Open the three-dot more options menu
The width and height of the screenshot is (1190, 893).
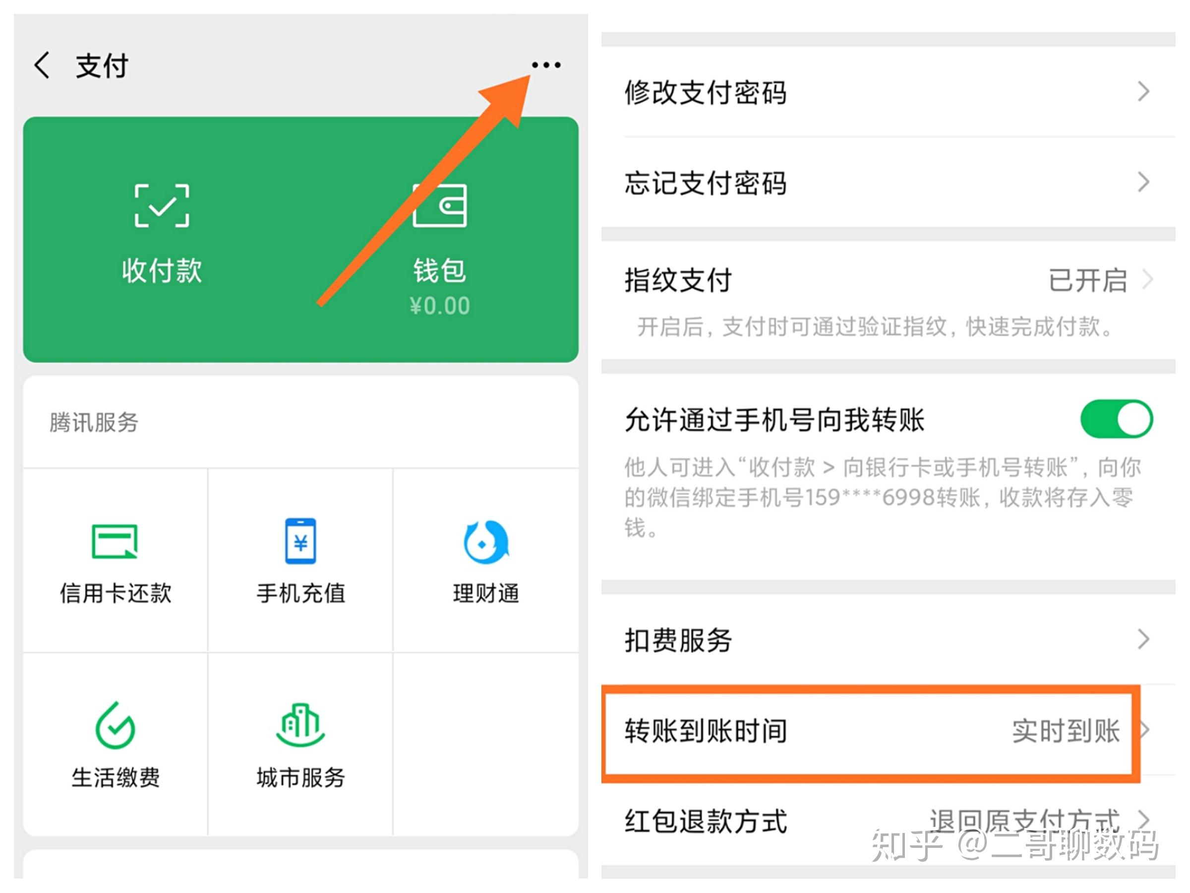[546, 65]
